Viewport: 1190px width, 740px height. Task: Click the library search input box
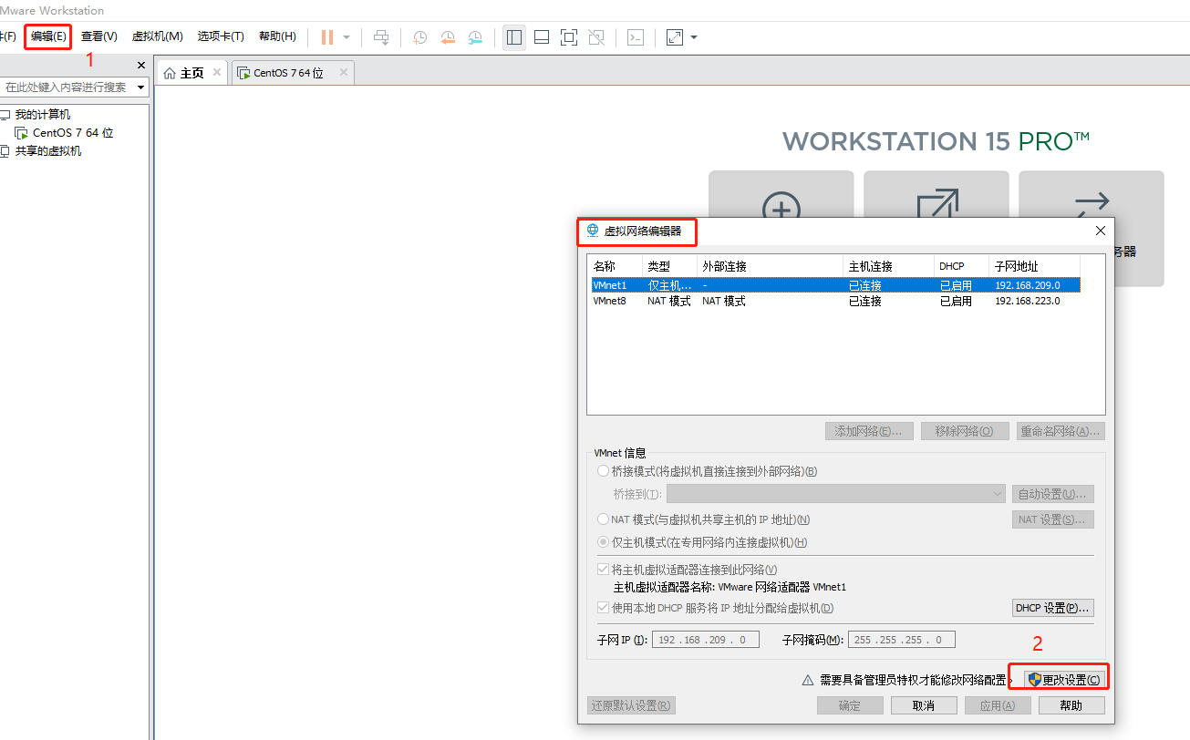[67, 87]
